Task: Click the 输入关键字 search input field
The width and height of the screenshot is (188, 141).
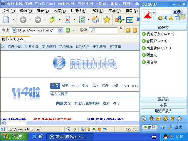Action: 94,94
